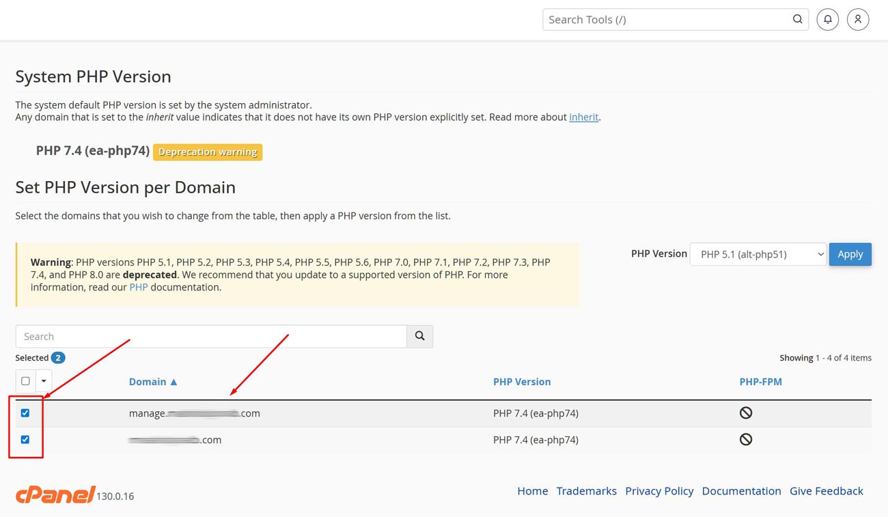Open the user account icon menu

point(858,19)
